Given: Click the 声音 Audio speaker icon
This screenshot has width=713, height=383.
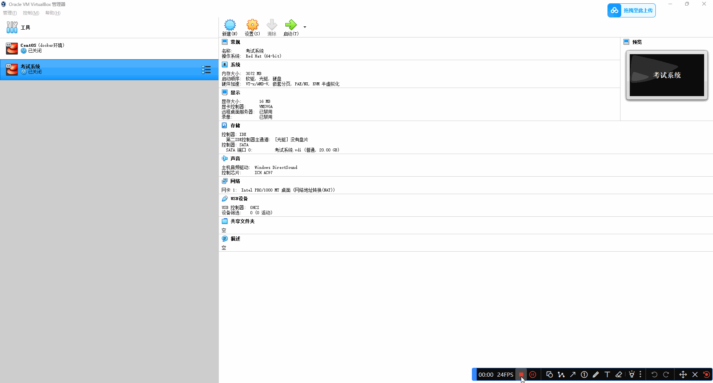Looking at the screenshot, I should tap(225, 158).
